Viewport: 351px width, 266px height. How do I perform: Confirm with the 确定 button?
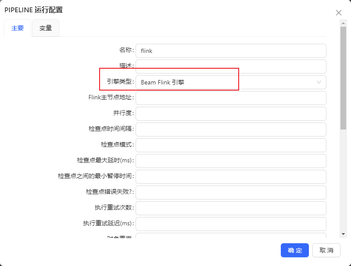pyautogui.click(x=295, y=250)
